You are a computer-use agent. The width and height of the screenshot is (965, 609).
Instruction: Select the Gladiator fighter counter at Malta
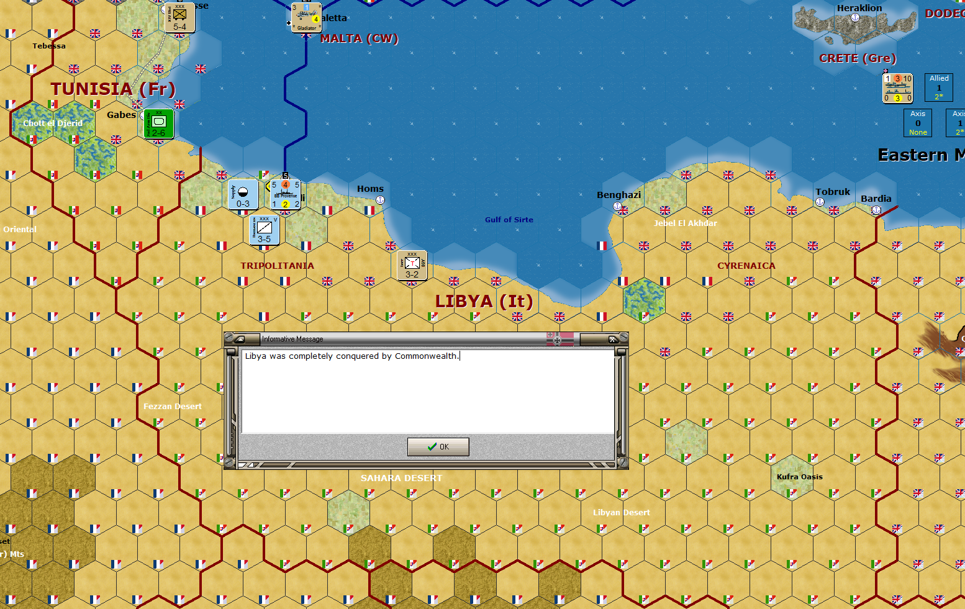tap(306, 17)
